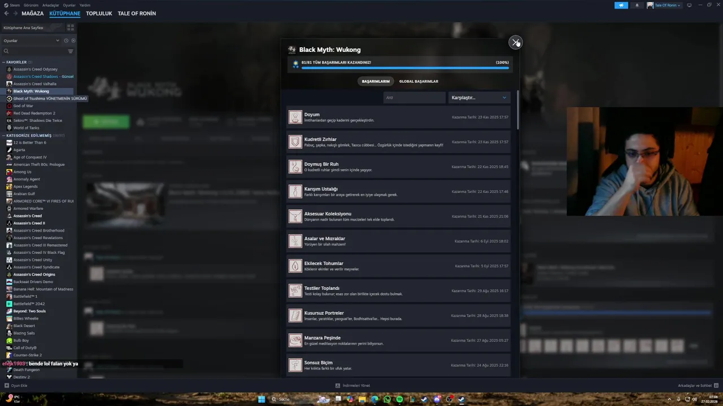Image resolution: width=723 pixels, height=406 pixels.
Task: Click the library search magnifier field
Action: (x=34, y=51)
